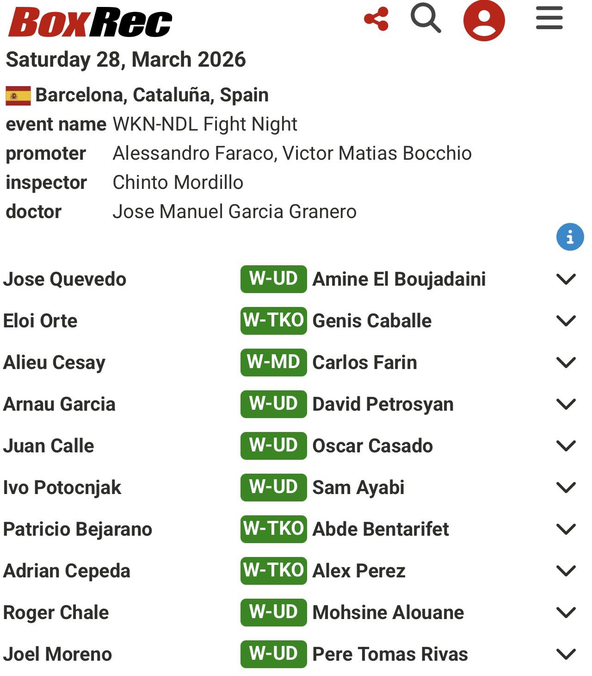Click the W-TKO badge for Eloi Orte

pos(273,320)
